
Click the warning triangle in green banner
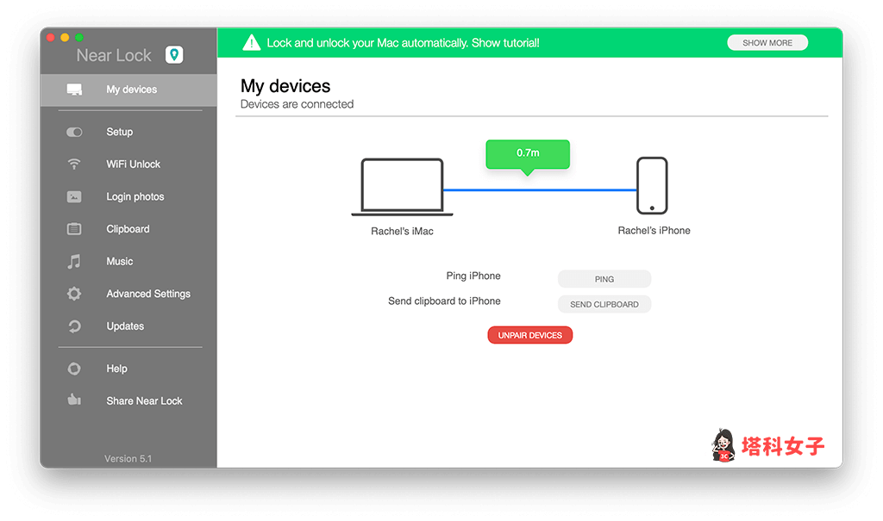251,42
